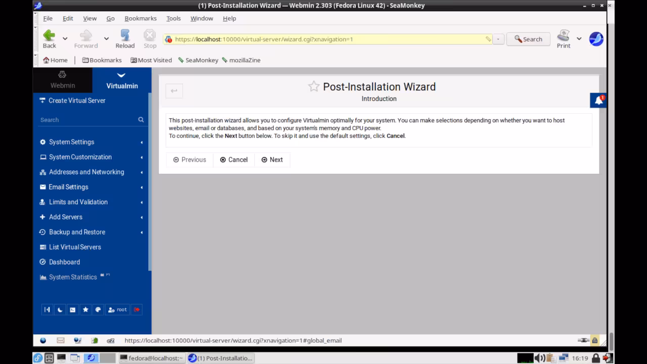Open URL bar history dropdown
The height and width of the screenshot is (364, 647).
point(498,39)
